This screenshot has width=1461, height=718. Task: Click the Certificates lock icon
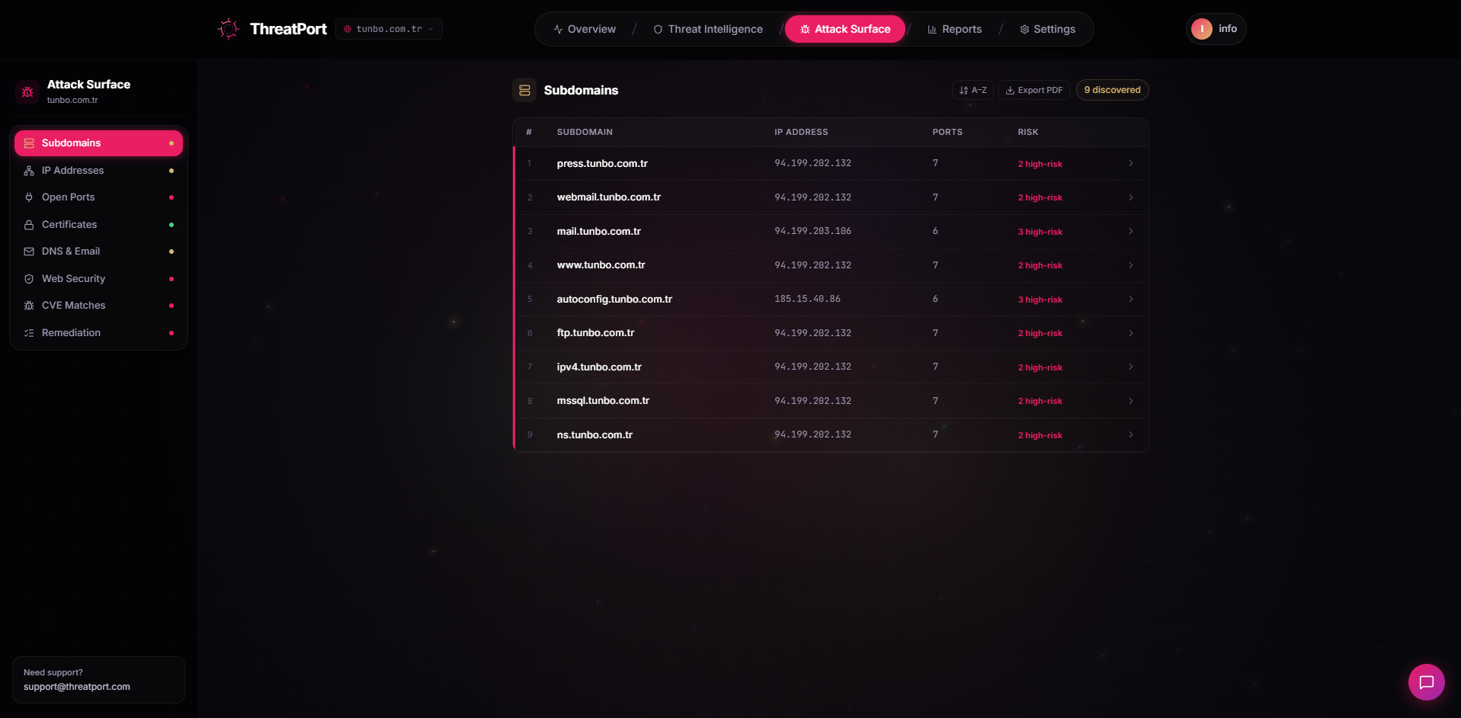click(x=29, y=225)
